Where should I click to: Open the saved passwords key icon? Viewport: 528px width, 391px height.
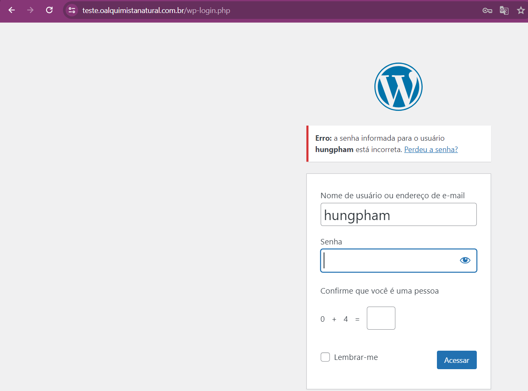pyautogui.click(x=487, y=10)
